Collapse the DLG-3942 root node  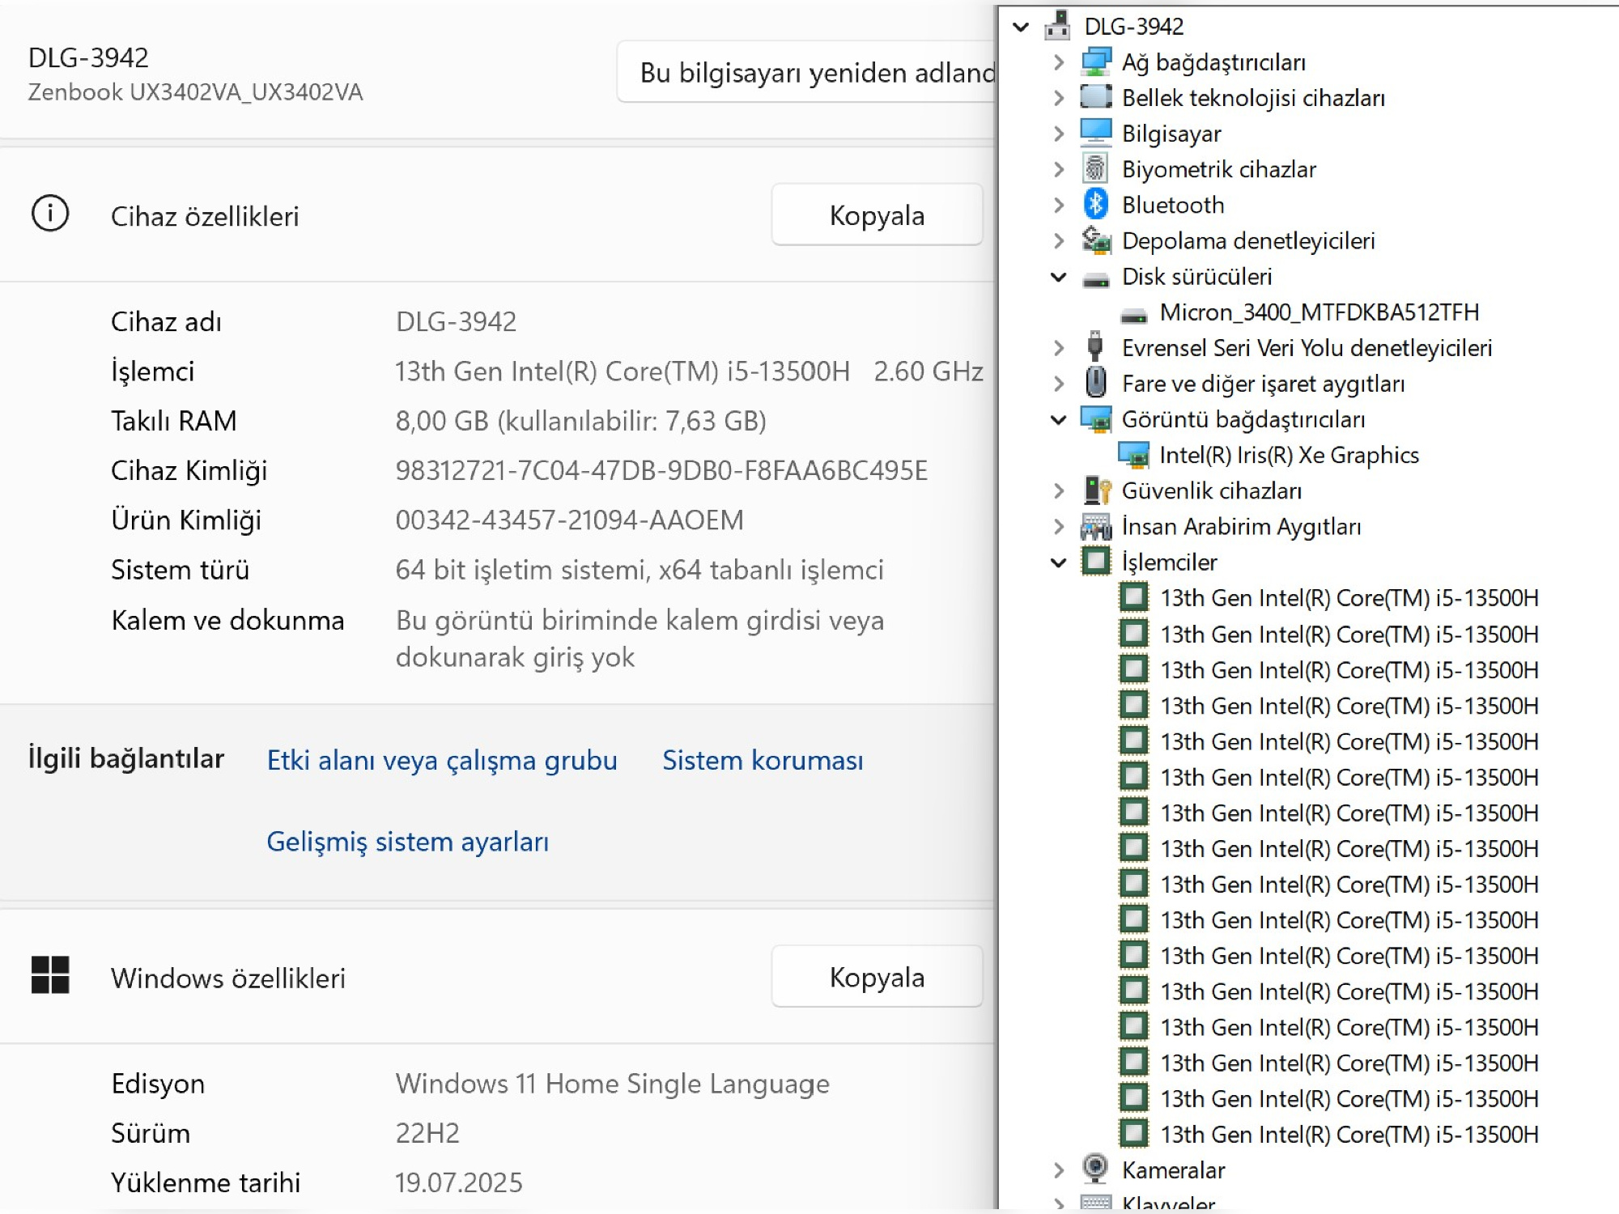point(1021,27)
